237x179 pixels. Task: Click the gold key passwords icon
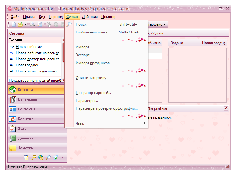coord(33,157)
